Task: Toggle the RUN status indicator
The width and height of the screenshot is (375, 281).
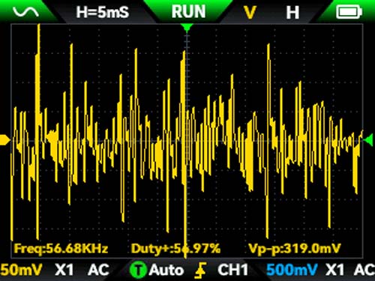Action: pos(188,11)
